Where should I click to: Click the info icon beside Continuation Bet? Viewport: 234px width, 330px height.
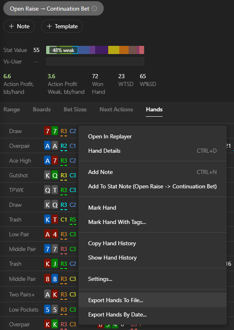coord(94,9)
